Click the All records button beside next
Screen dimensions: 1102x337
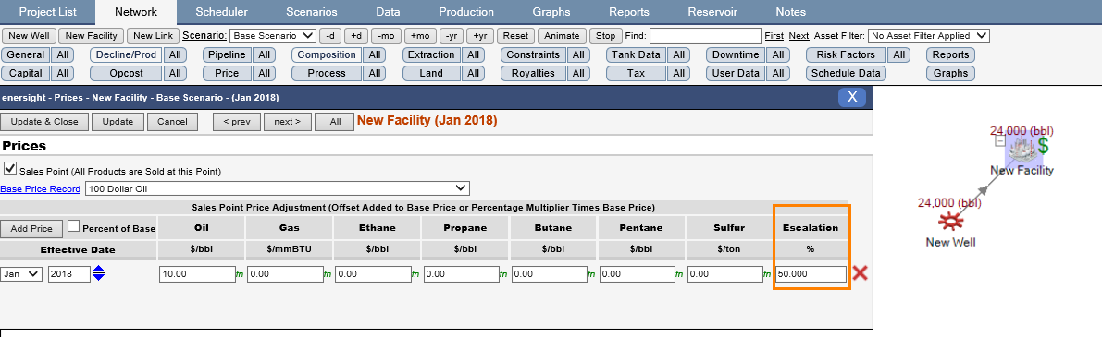coord(335,121)
